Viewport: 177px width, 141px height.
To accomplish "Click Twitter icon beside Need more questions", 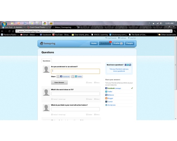I will (128, 65).
